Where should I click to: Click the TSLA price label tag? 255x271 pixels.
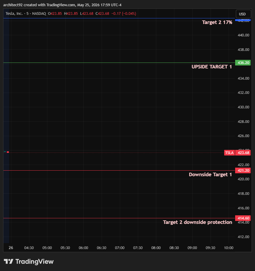230,153
